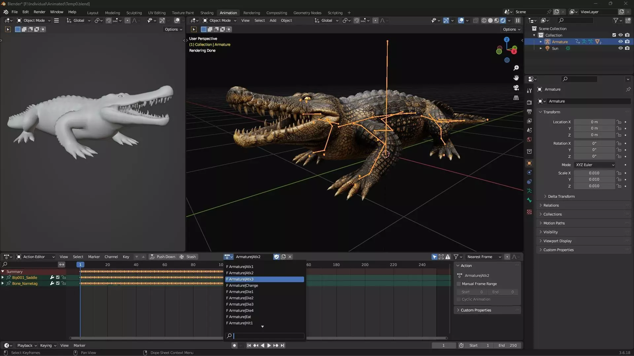Click the viewport zoom magnifier icon
Screen dimensions: 634x356
tap(516, 68)
